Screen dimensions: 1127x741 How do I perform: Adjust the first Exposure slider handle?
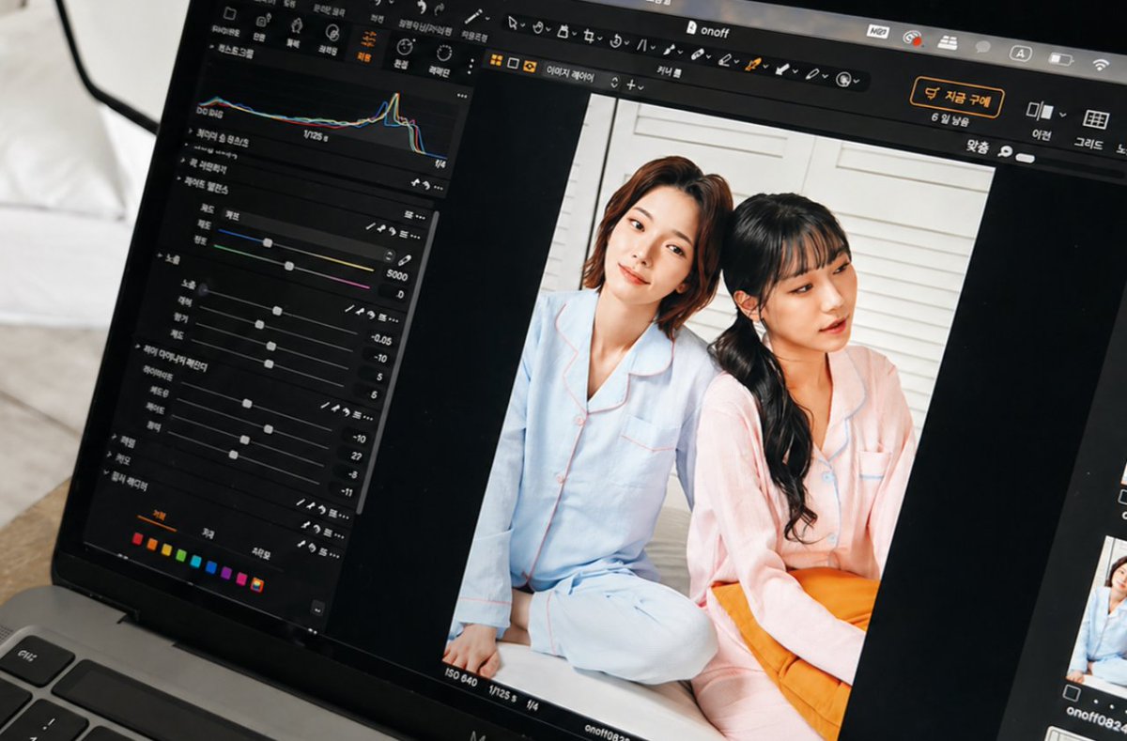click(276, 310)
